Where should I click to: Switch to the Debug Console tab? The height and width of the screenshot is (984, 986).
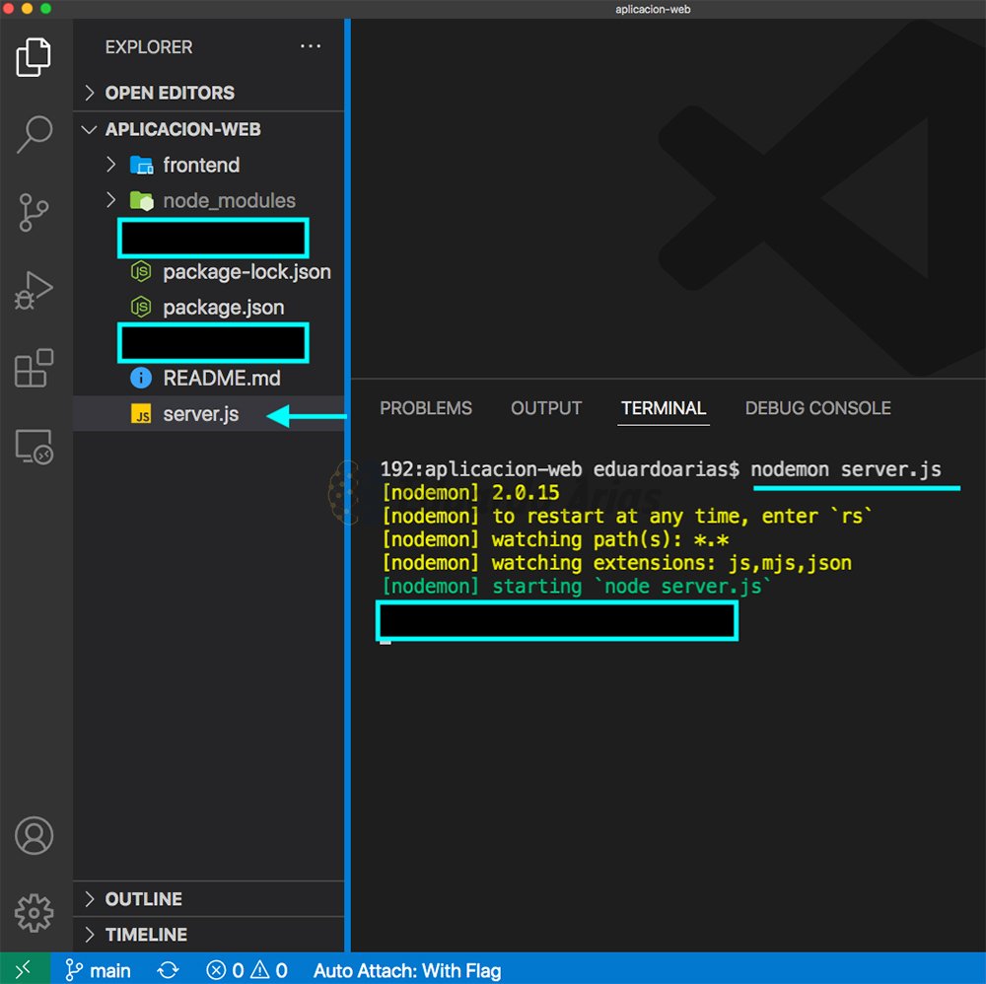[x=817, y=408]
